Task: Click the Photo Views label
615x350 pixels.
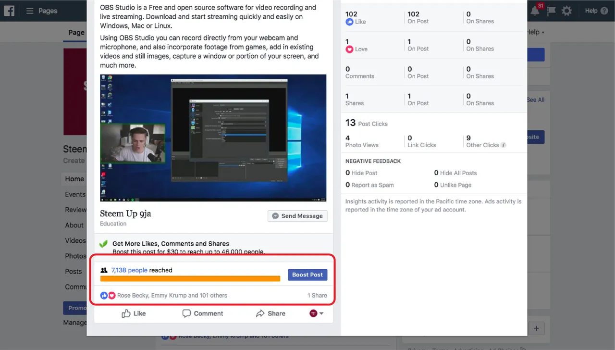Action: [362, 145]
